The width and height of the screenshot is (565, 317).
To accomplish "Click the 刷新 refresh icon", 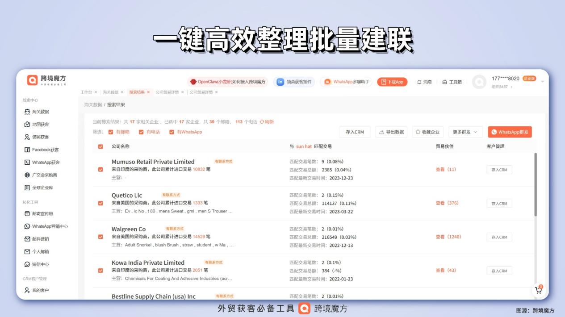I will [x=262, y=121].
